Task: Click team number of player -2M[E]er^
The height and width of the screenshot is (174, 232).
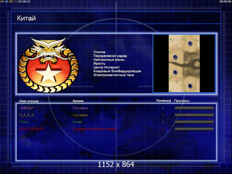Action: point(163,108)
